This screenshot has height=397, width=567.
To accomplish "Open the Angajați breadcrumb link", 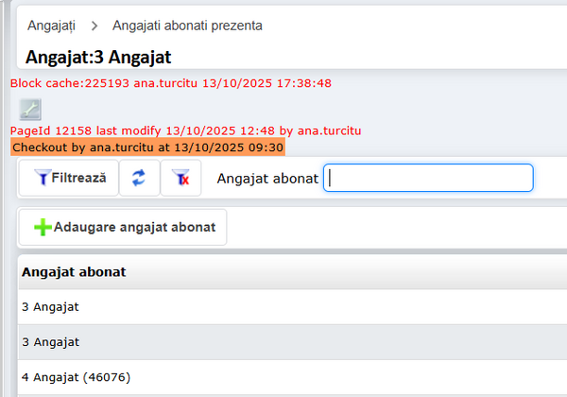I will 52,26.
